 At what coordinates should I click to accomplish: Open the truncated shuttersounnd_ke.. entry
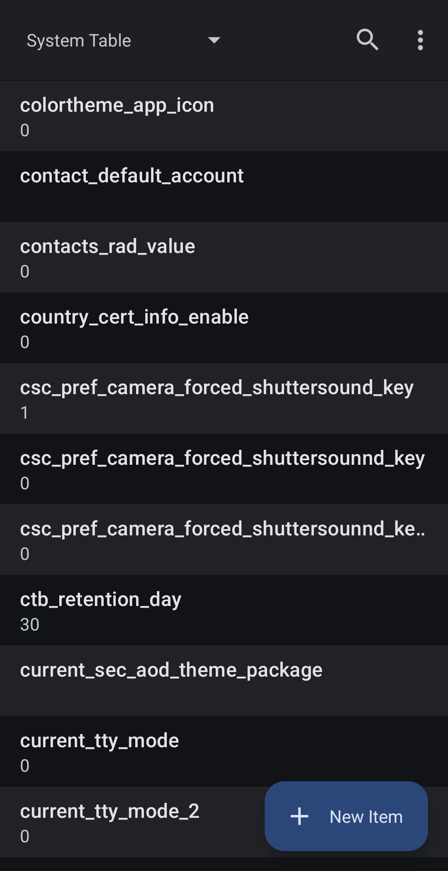coord(222,529)
